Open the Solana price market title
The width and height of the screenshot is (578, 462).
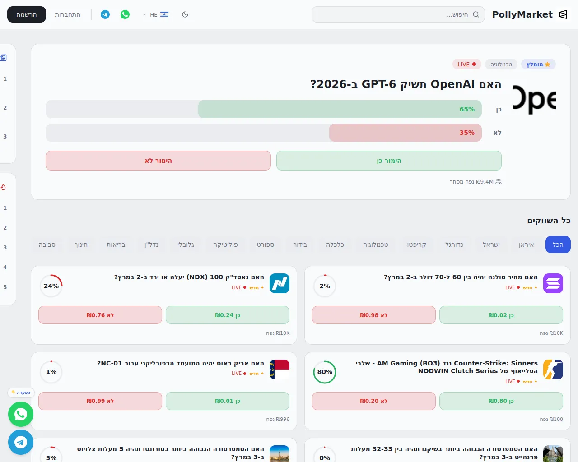click(x=461, y=277)
